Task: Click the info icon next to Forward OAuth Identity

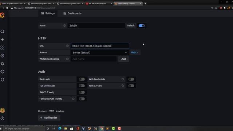Action: click(73, 99)
